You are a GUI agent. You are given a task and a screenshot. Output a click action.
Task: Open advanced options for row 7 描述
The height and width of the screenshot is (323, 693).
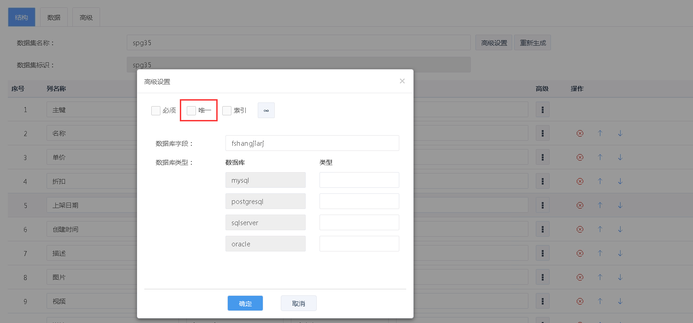pyautogui.click(x=543, y=253)
